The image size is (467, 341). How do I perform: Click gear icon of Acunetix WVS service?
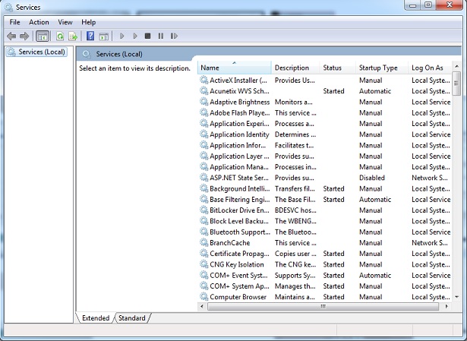pyautogui.click(x=204, y=91)
